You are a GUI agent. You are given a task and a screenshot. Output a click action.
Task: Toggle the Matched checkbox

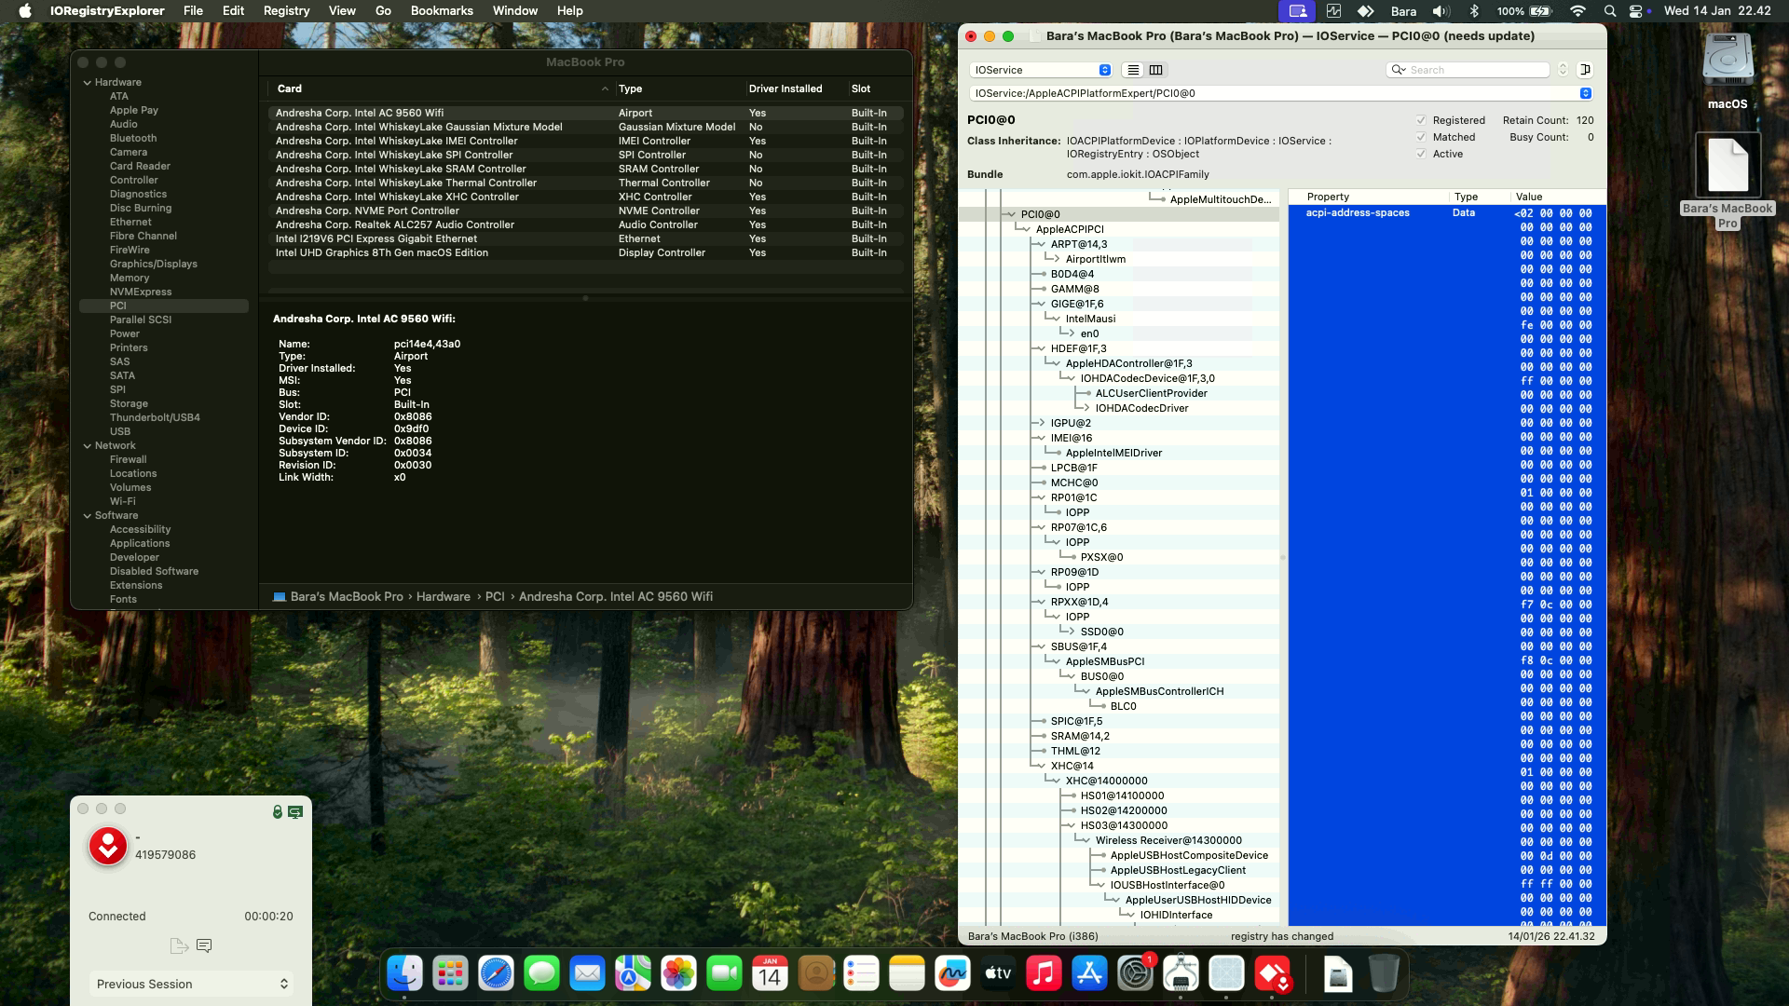pyautogui.click(x=1421, y=137)
